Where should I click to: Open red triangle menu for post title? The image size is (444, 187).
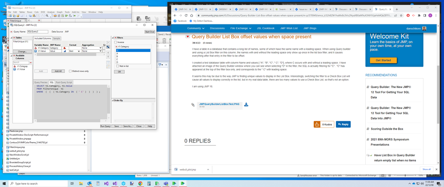(x=188, y=37)
